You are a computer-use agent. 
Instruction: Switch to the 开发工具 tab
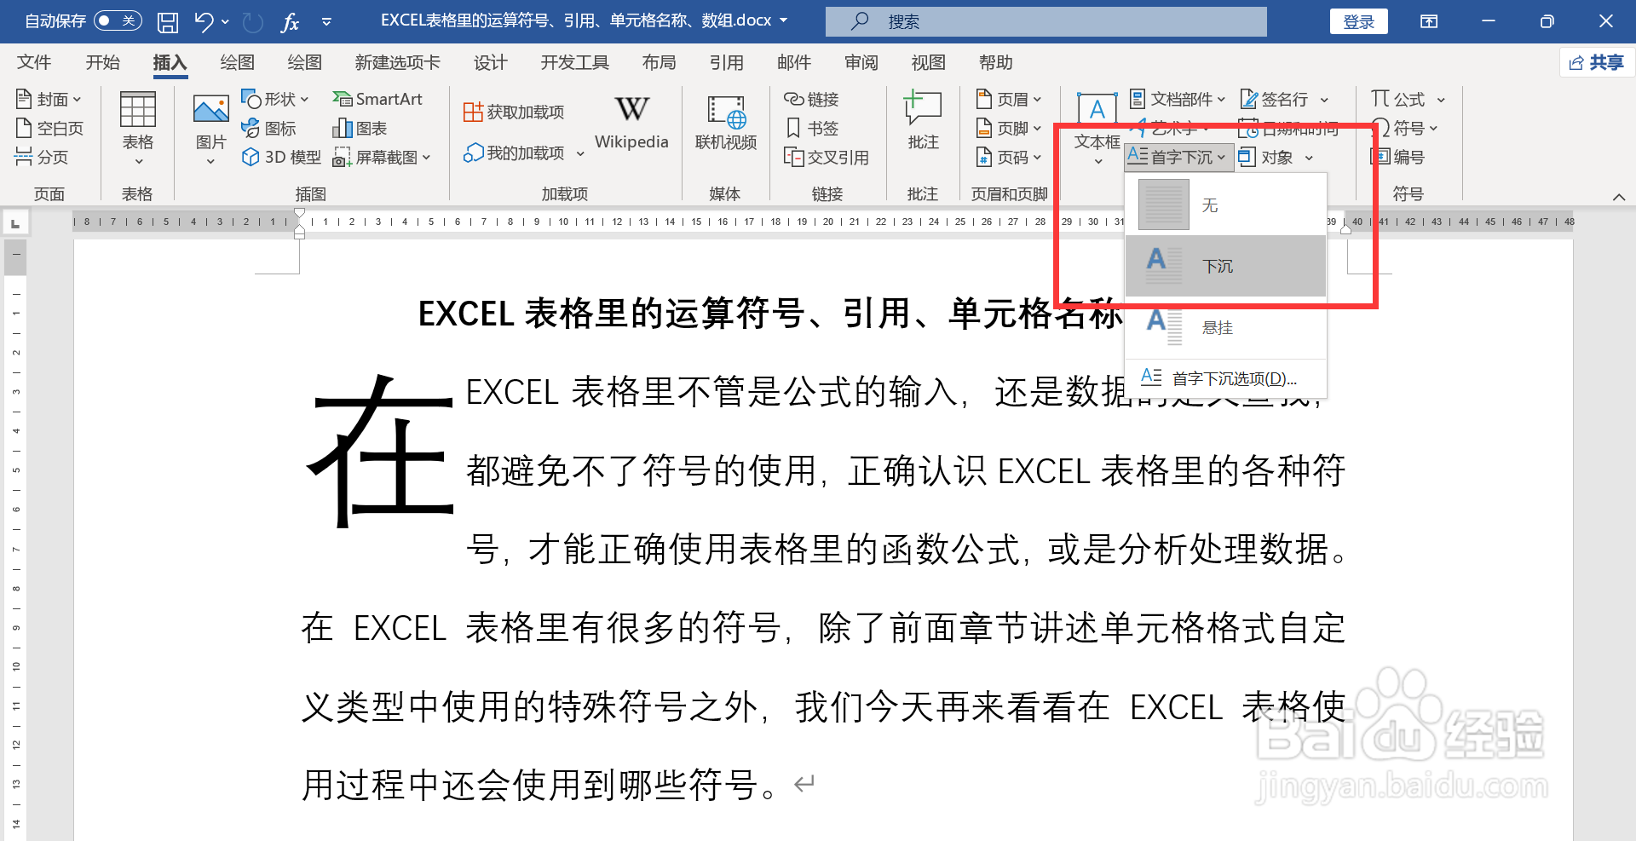point(575,62)
